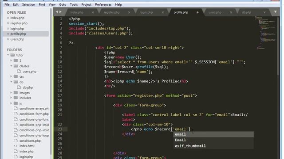This screenshot has height=159, width=284.
Task: Open the Find menu
Action: (x=42, y=4)
